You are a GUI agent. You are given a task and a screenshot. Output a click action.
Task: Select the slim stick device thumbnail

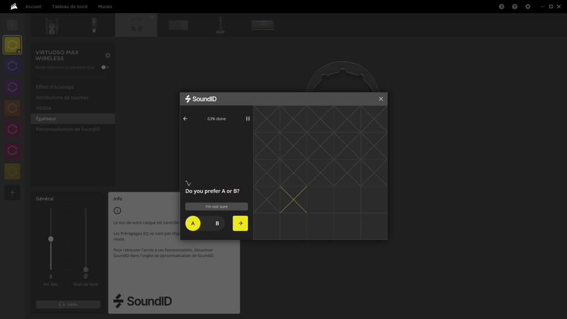coord(94,25)
